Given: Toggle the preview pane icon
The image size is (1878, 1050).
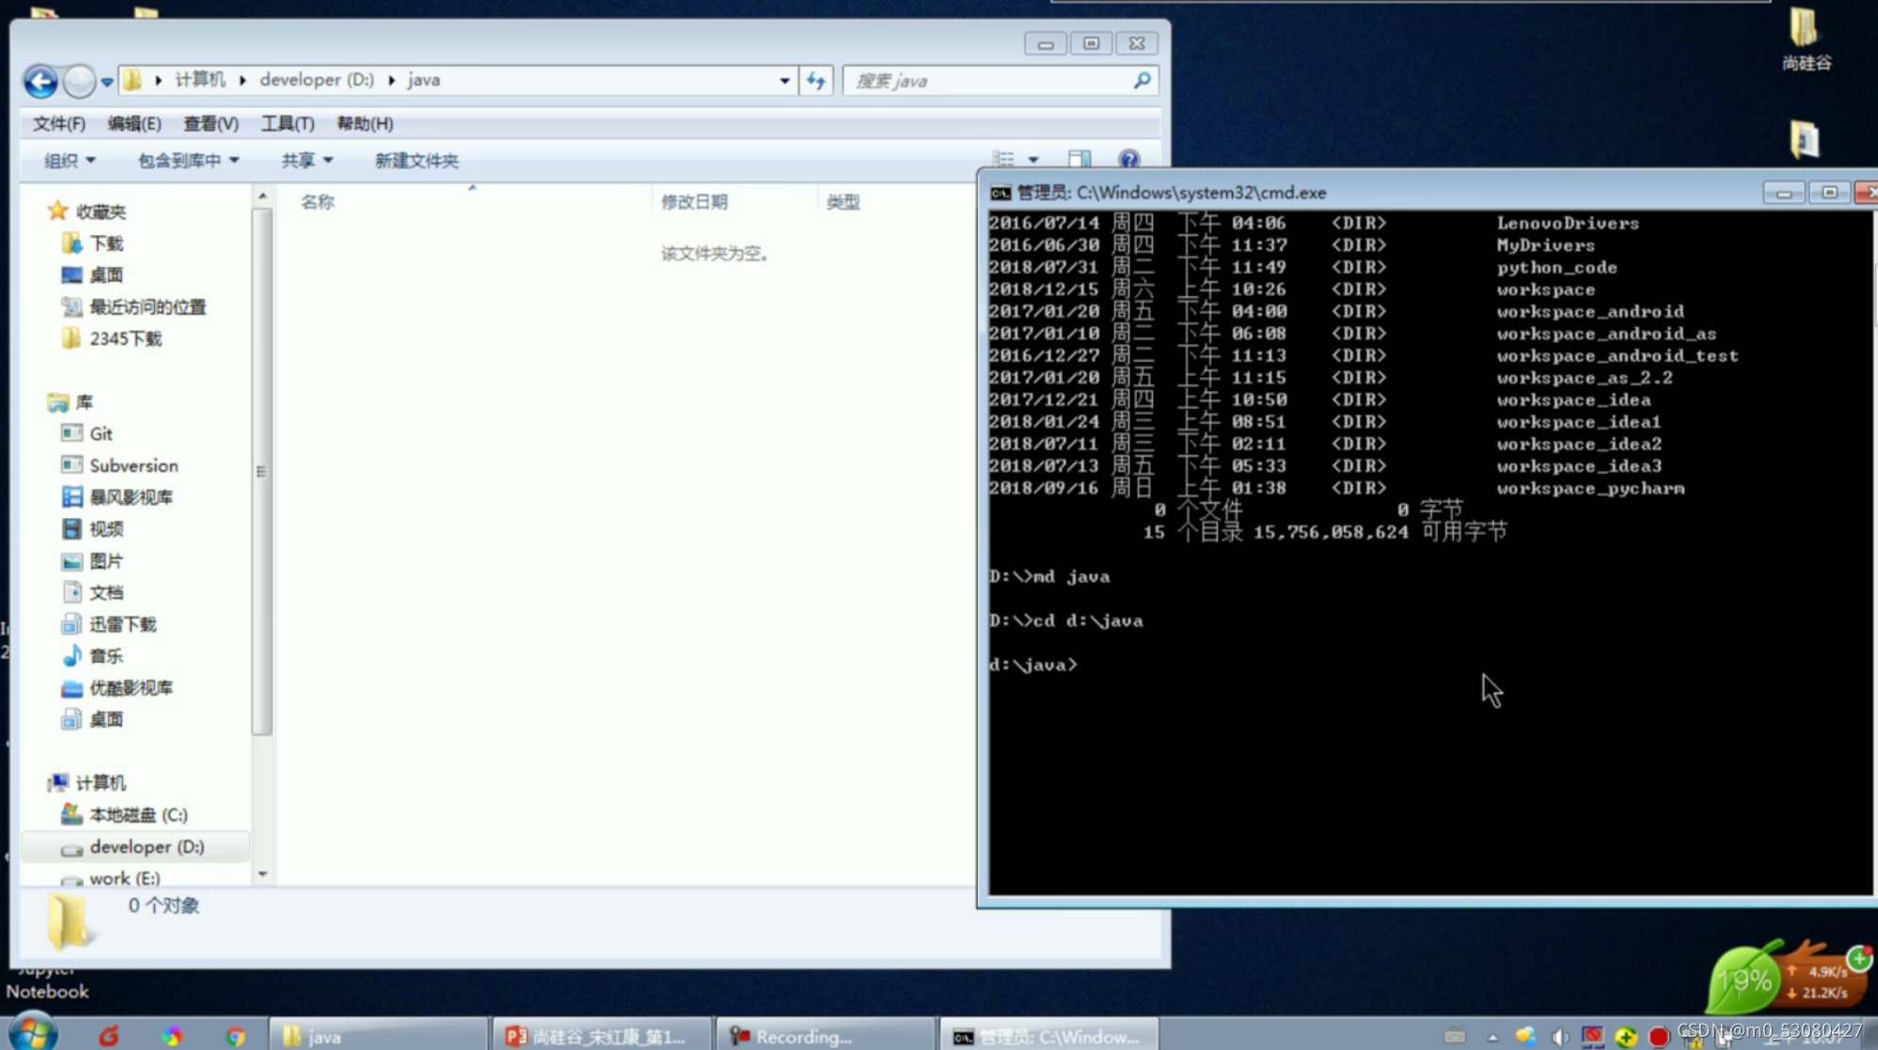Looking at the screenshot, I should coord(1079,159).
